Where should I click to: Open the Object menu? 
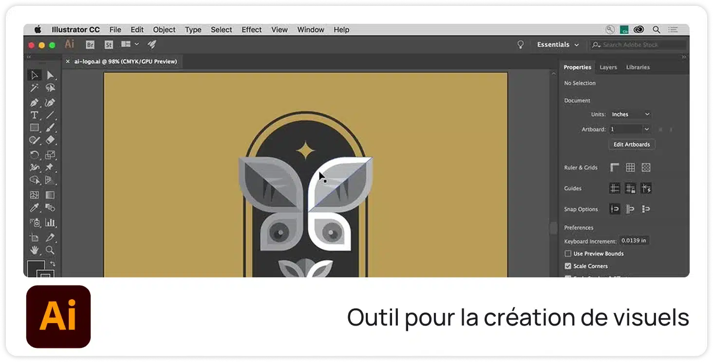pos(165,30)
